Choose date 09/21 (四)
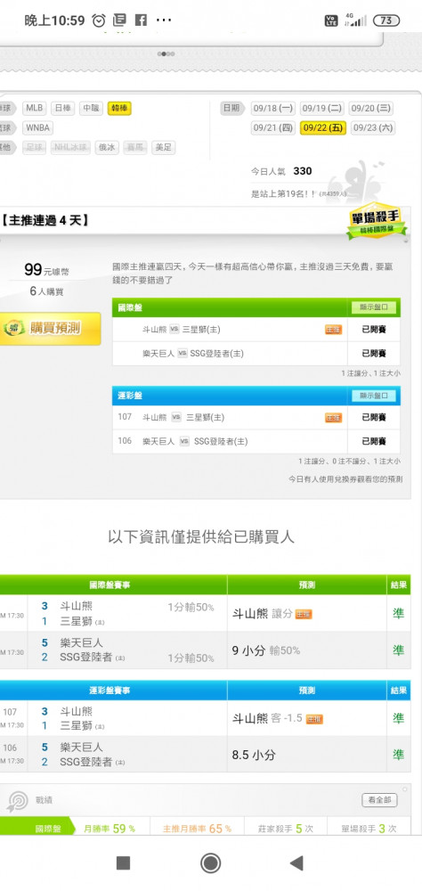This screenshot has height=891, width=422. pos(273,127)
